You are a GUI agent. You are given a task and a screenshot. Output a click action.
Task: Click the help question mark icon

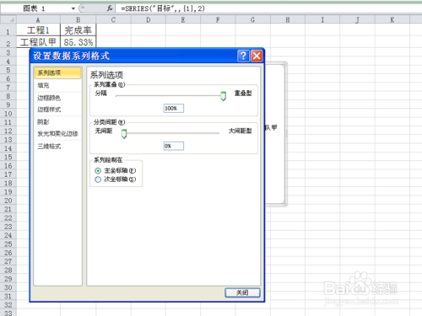(243, 56)
